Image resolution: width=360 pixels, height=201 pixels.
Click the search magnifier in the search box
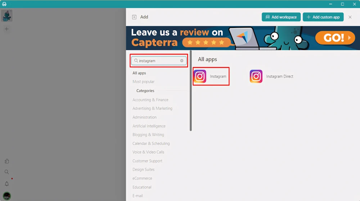[136, 61]
